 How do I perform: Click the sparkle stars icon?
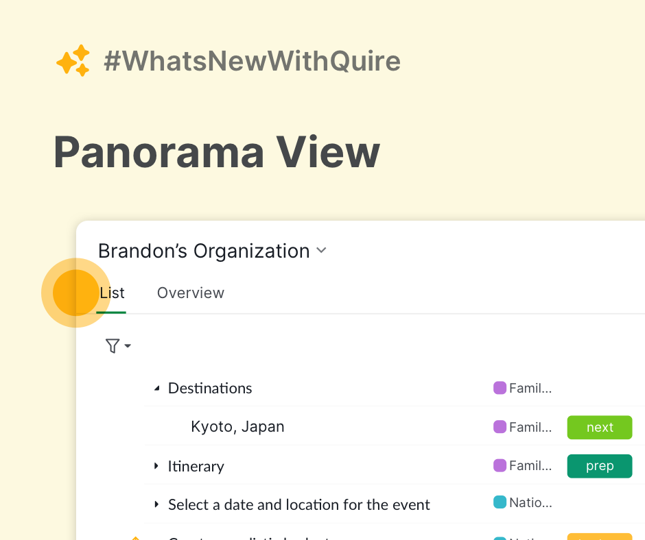(x=73, y=60)
